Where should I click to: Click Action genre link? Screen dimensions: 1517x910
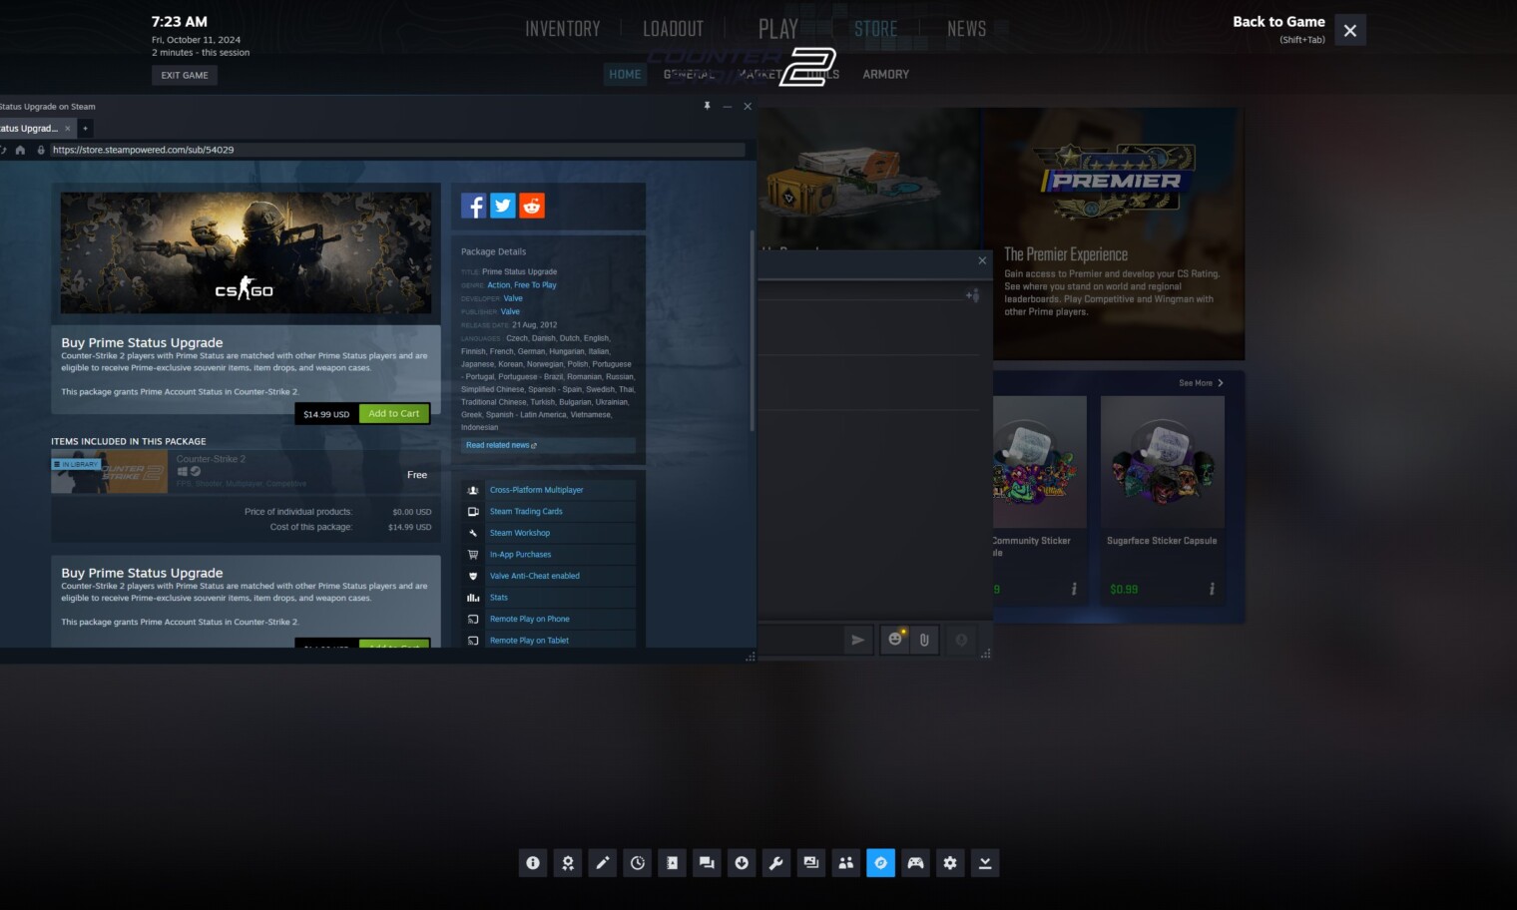(x=498, y=285)
